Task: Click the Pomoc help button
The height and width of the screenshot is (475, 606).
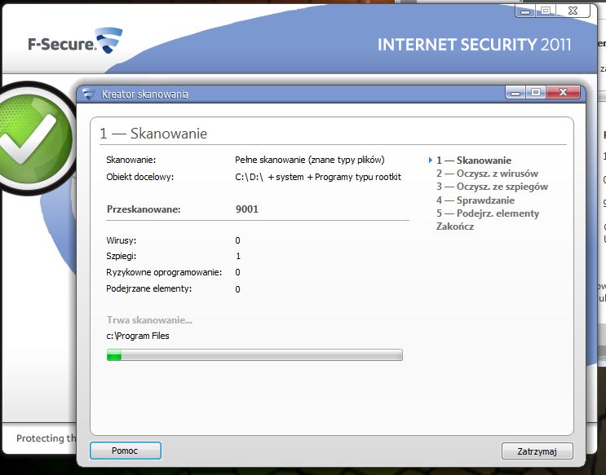Action: (x=126, y=451)
